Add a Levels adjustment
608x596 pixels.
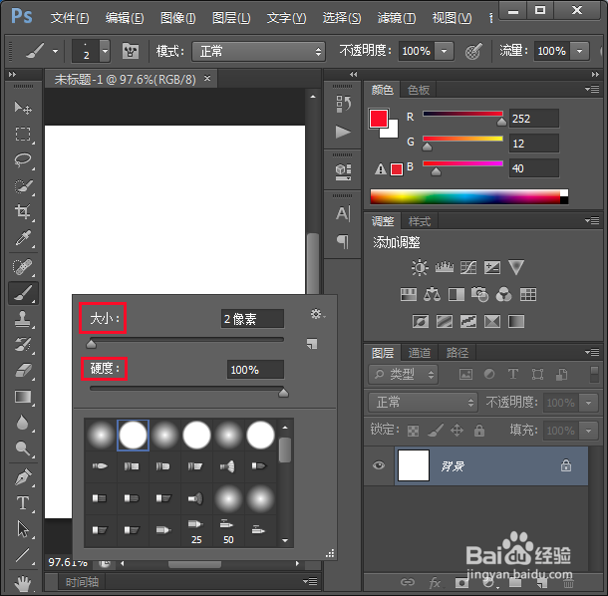tap(445, 267)
